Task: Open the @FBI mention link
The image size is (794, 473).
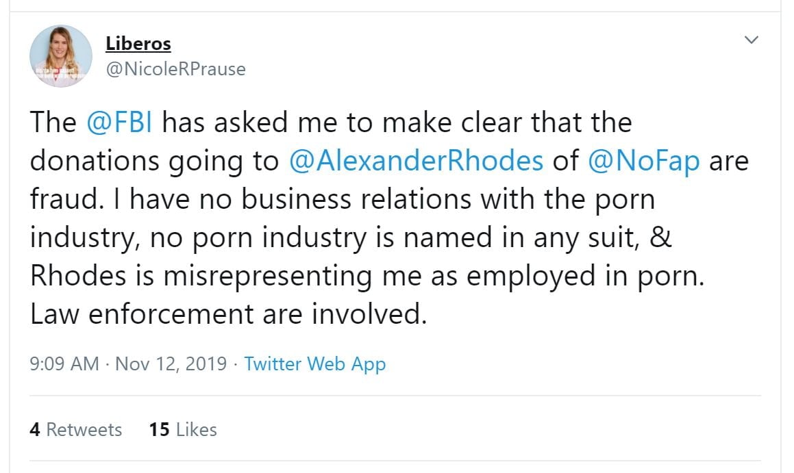Action: tap(119, 123)
